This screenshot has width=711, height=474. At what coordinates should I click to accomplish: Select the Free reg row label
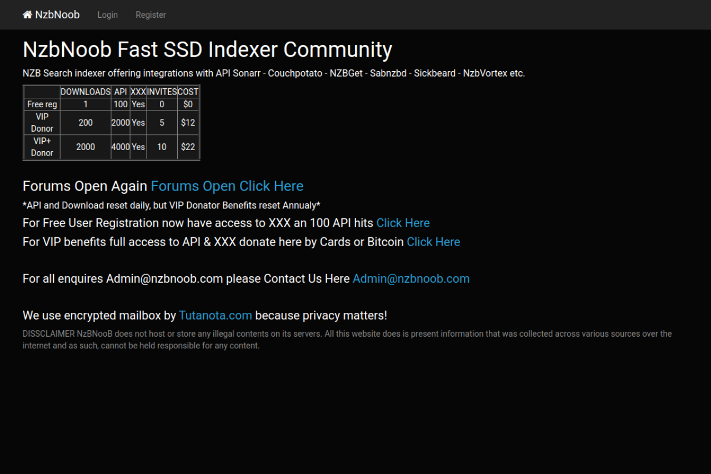[x=42, y=104]
